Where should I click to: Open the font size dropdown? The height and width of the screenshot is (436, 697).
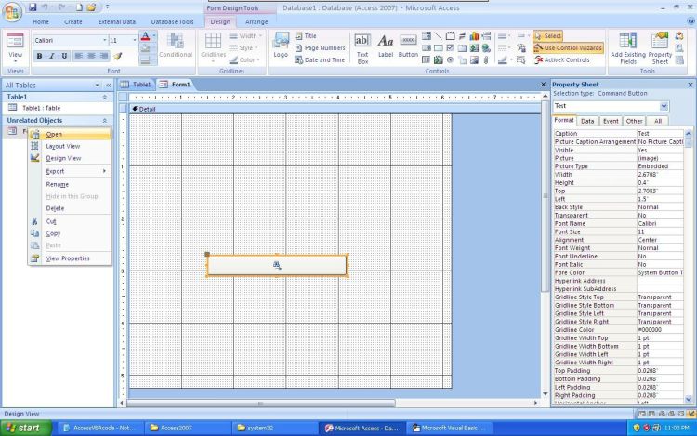click(135, 41)
